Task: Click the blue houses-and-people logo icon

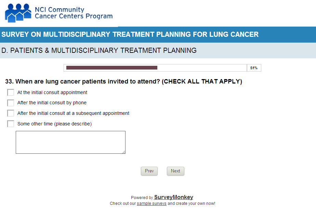Action: pyautogui.click(x=18, y=13)
